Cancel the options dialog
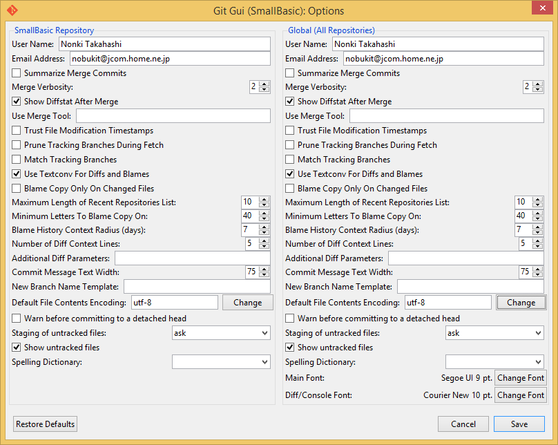Viewport: 558px width, 445px height. click(463, 424)
